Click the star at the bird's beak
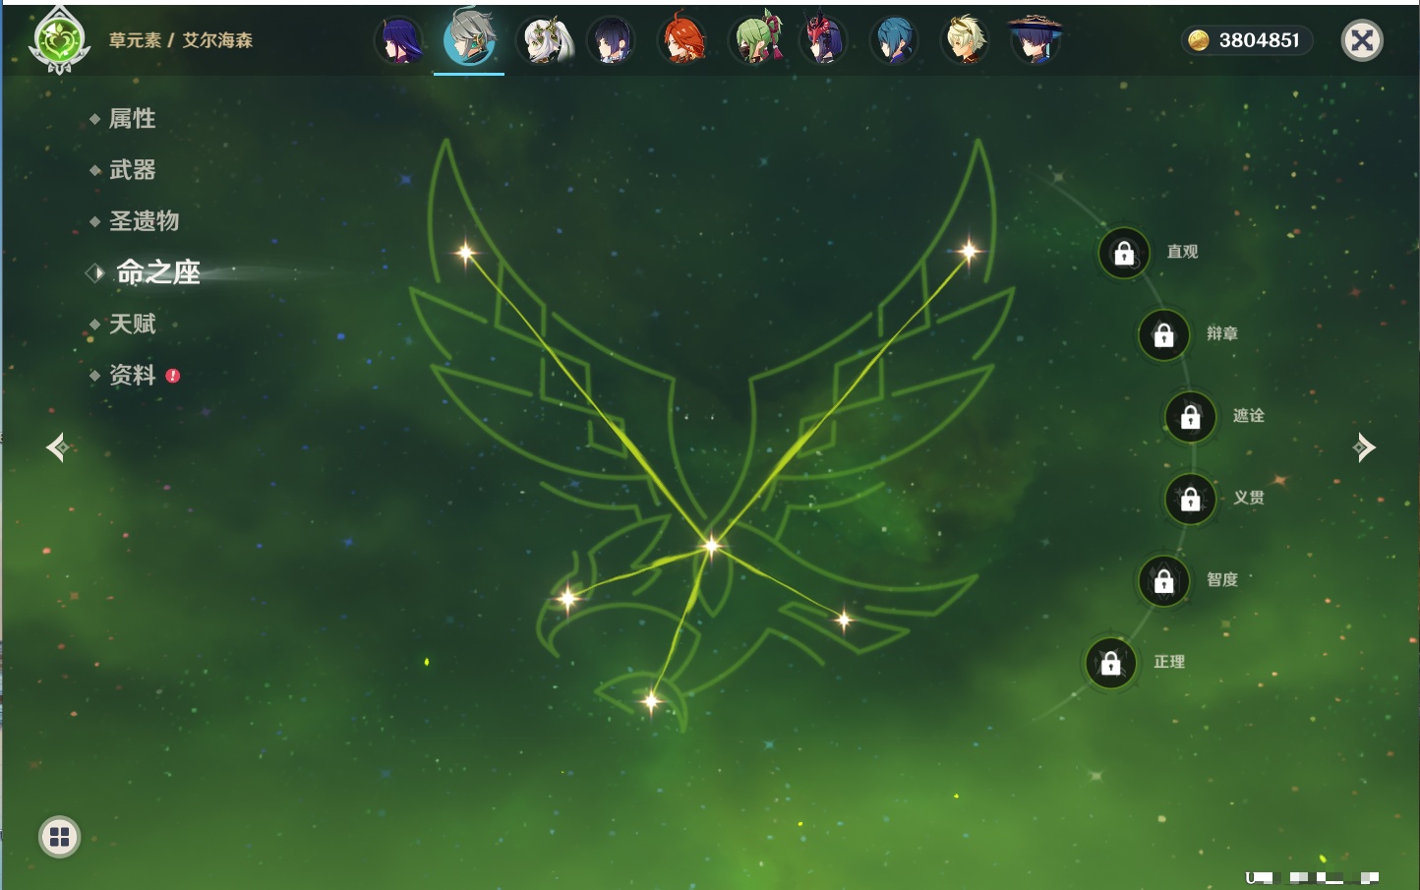This screenshot has height=890, width=1420. coord(567,597)
